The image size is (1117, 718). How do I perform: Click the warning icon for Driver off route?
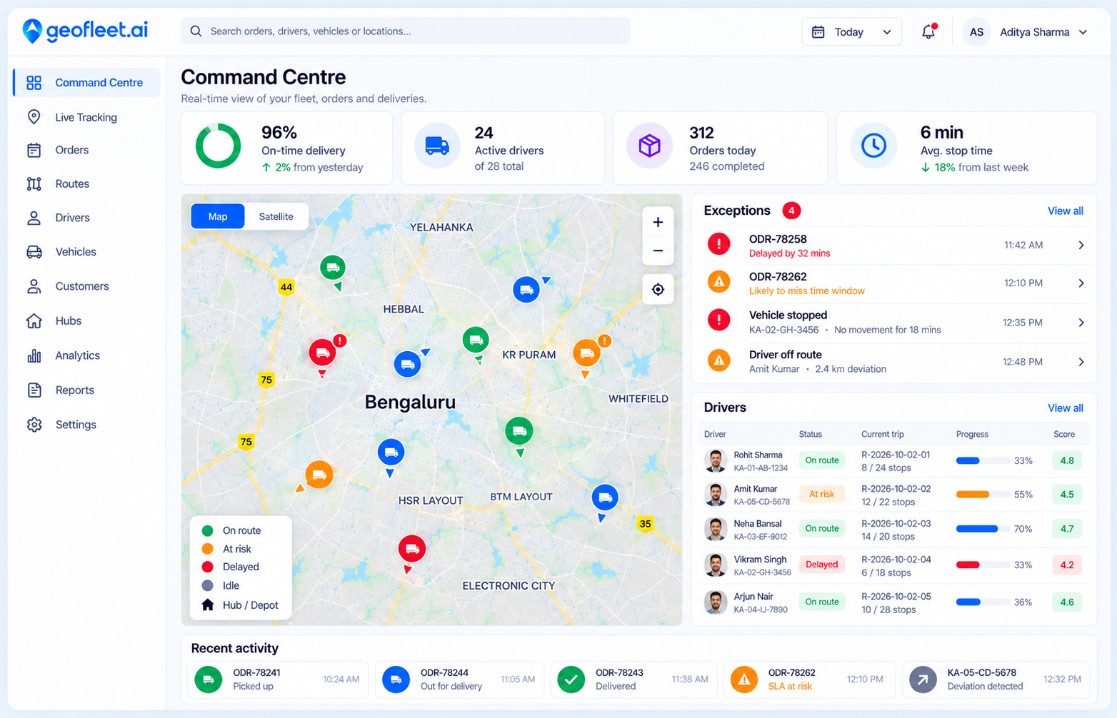coord(718,360)
